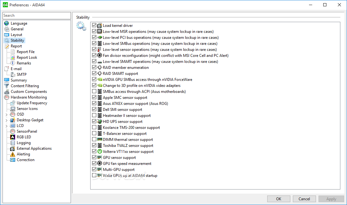Expand the Desktop Gadget tree node

coord(6,120)
